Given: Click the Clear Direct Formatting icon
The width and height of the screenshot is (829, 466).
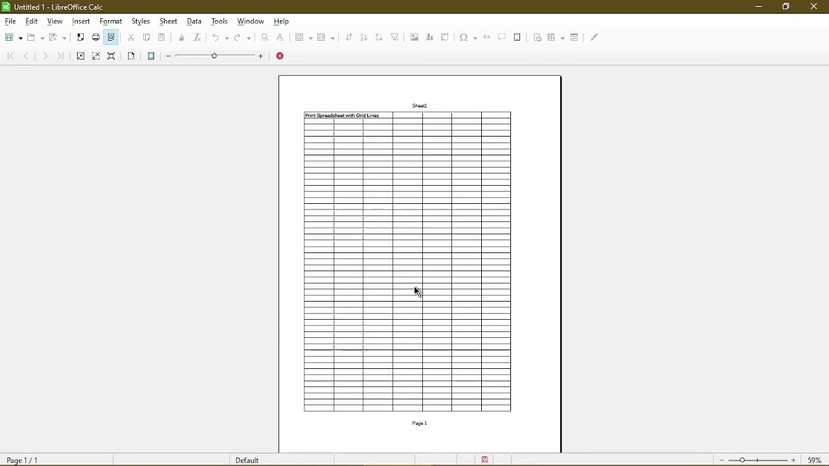Looking at the screenshot, I should (198, 38).
